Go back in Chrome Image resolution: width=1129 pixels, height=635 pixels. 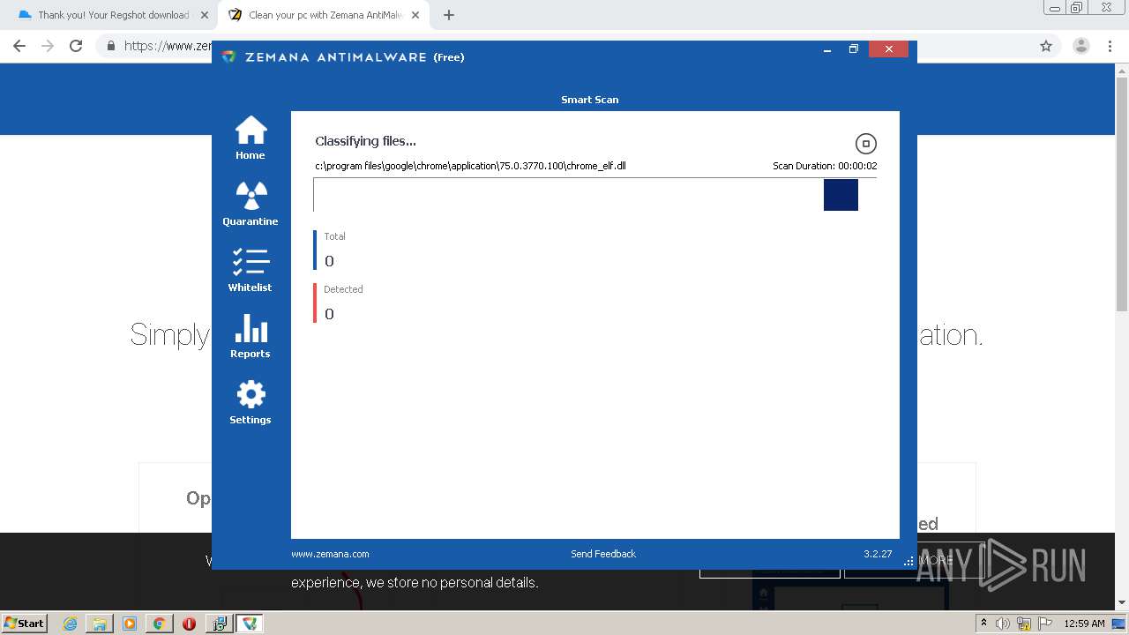click(19, 46)
